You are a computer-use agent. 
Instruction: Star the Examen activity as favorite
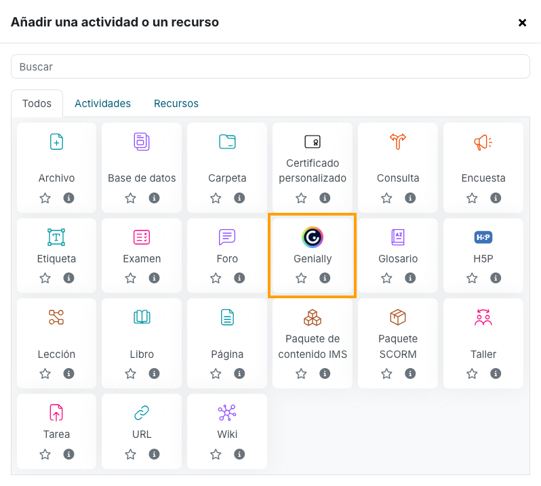pyautogui.click(x=130, y=278)
